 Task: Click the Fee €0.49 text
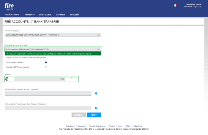coord(72,78)
